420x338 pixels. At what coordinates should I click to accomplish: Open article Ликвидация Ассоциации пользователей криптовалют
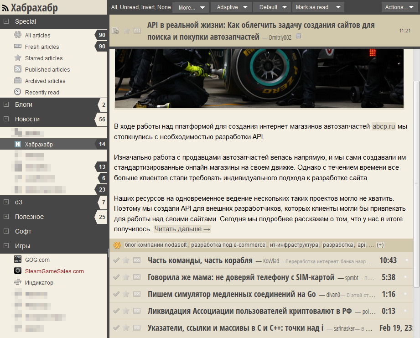tap(249, 311)
